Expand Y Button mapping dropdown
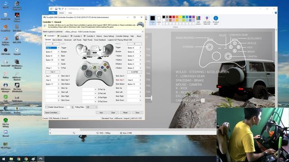This screenshot has height=162, width=289. [140, 56]
